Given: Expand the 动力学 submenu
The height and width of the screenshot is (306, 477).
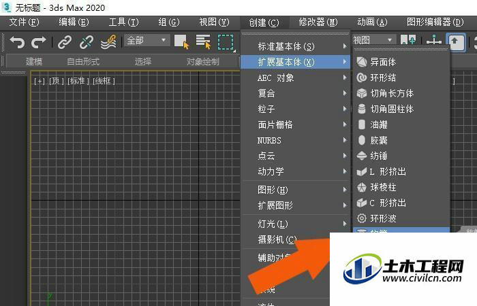Looking at the screenshot, I should pyautogui.click(x=295, y=171).
